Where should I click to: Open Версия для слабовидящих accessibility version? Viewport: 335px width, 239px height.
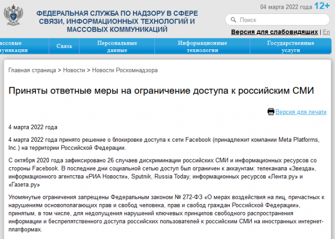(274, 32)
